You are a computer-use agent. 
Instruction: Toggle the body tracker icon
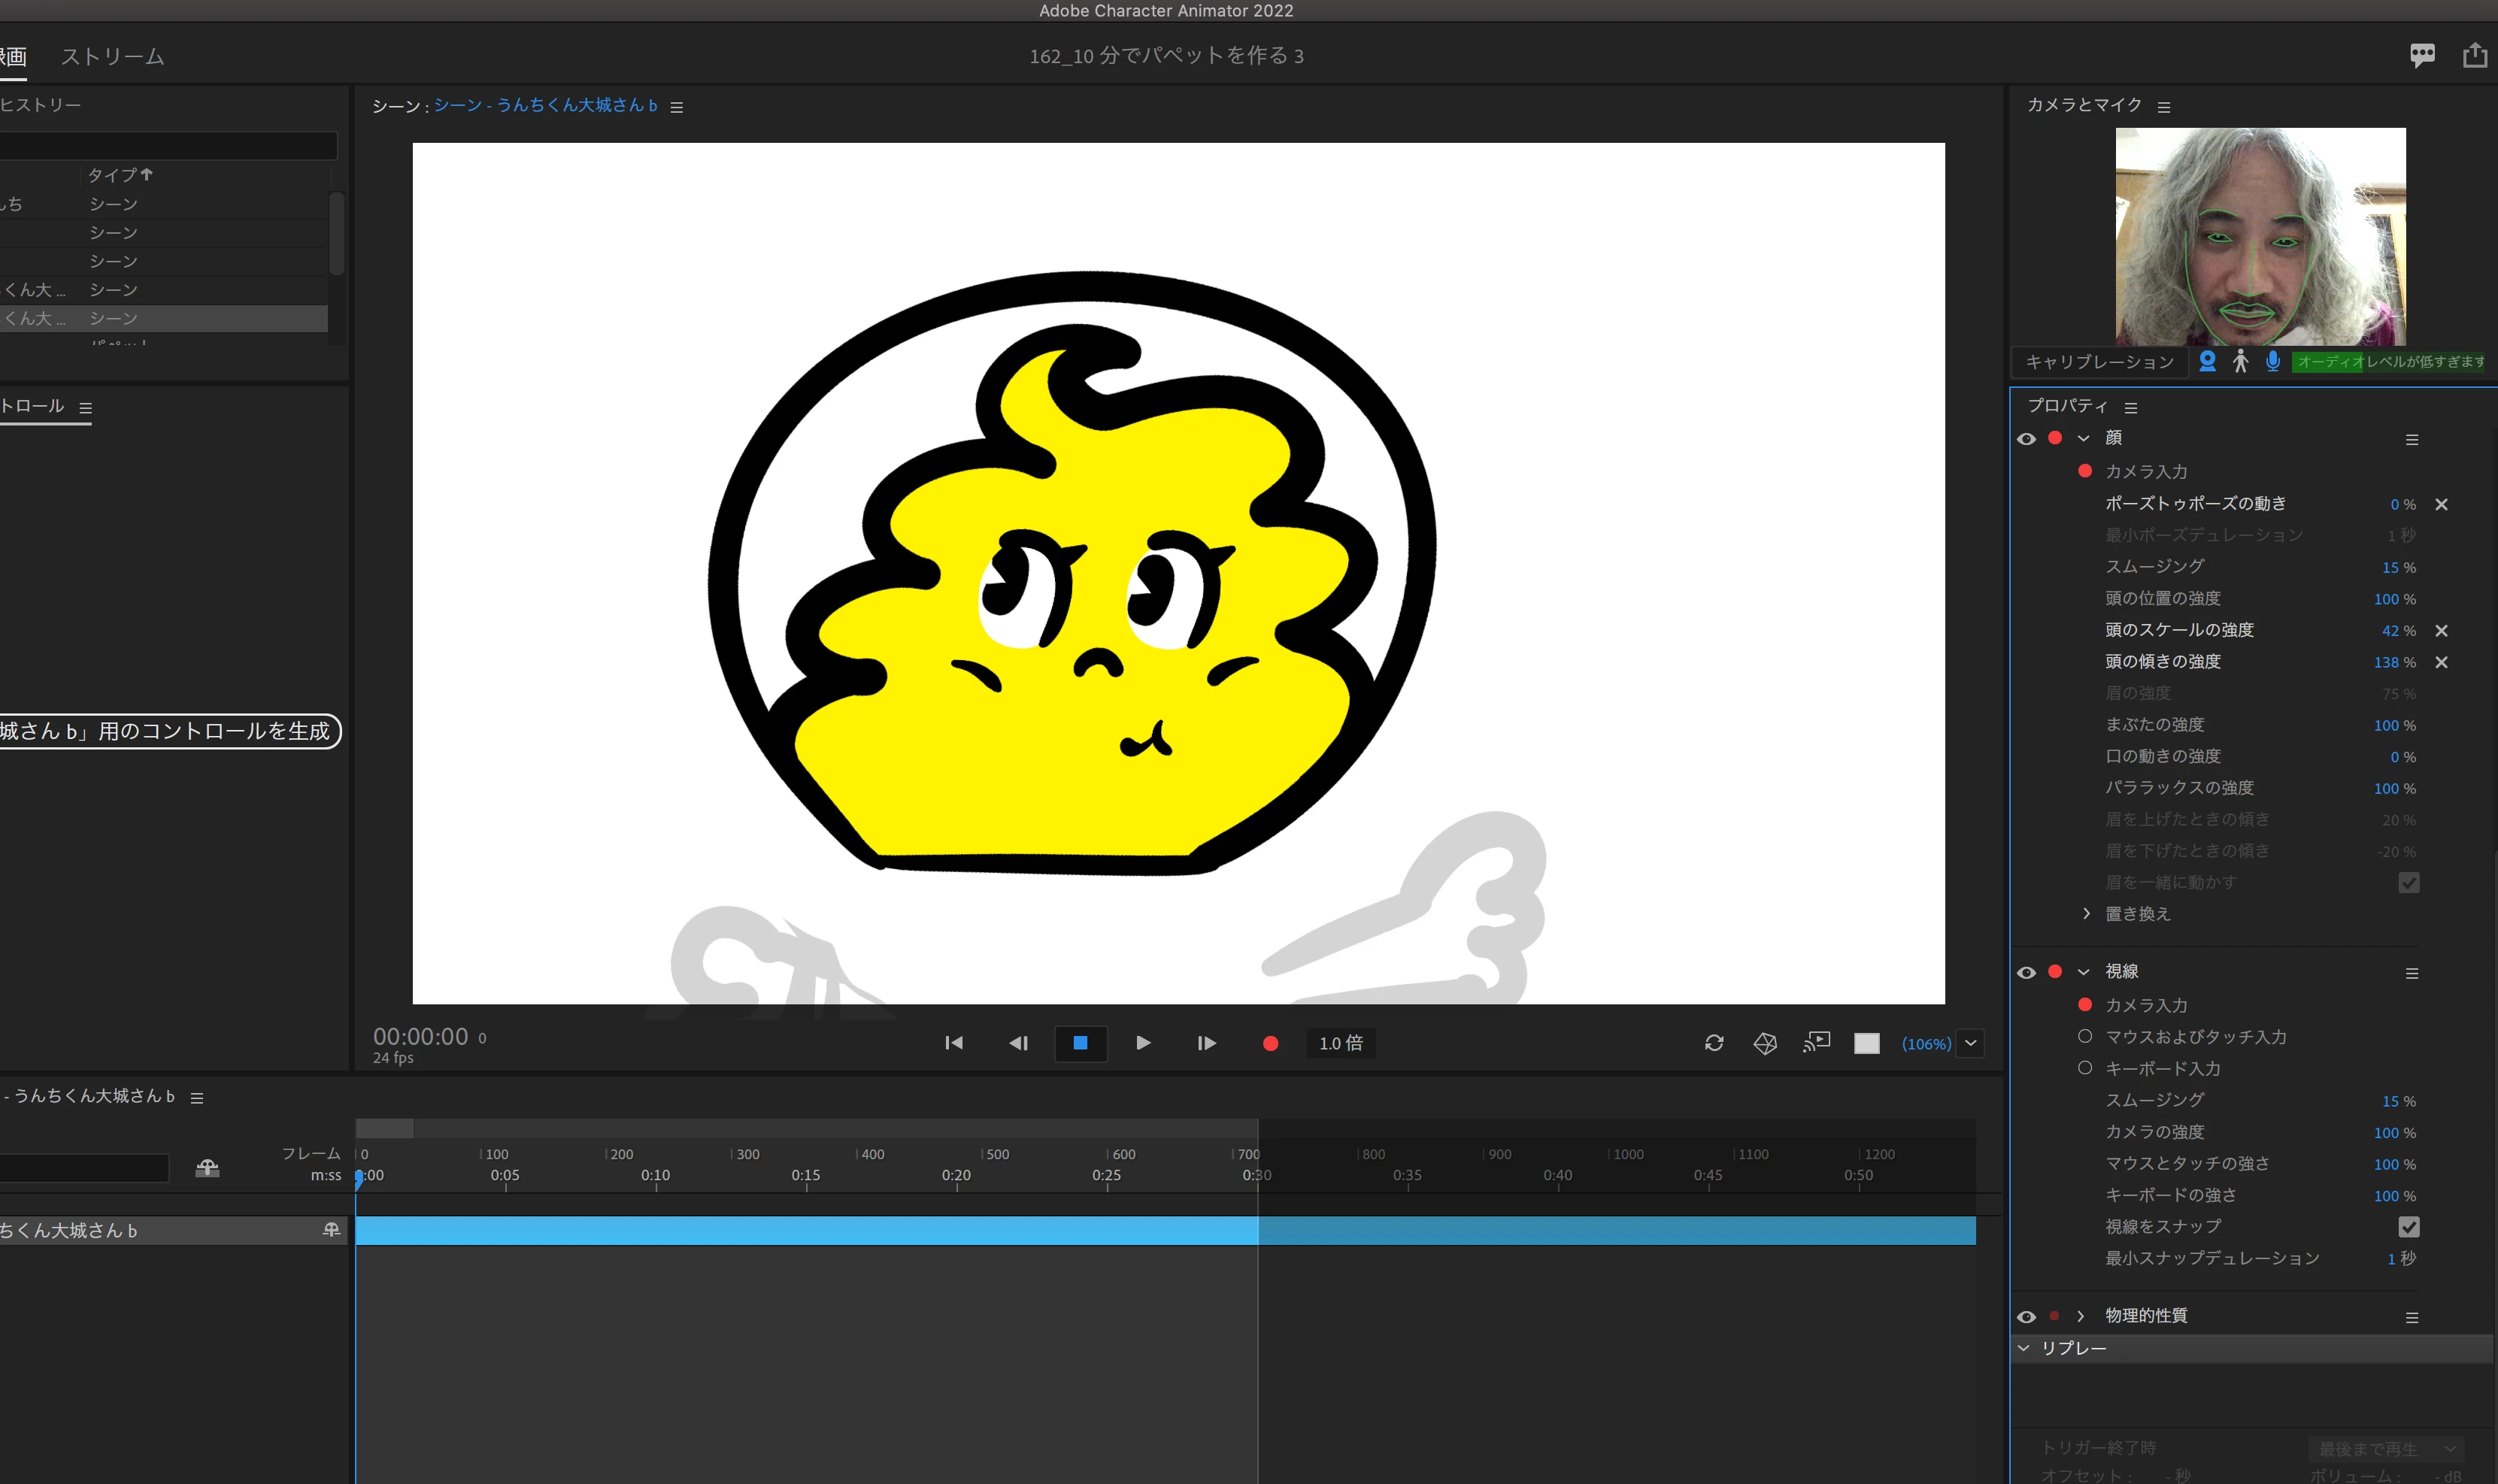click(2240, 361)
